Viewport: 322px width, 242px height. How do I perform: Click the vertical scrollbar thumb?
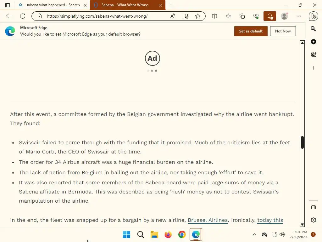coord(302,142)
